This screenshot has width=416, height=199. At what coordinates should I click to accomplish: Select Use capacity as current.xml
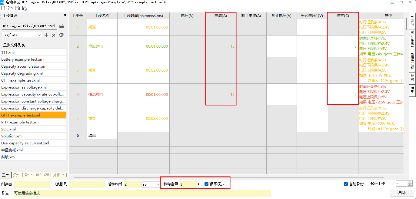tap(33, 143)
